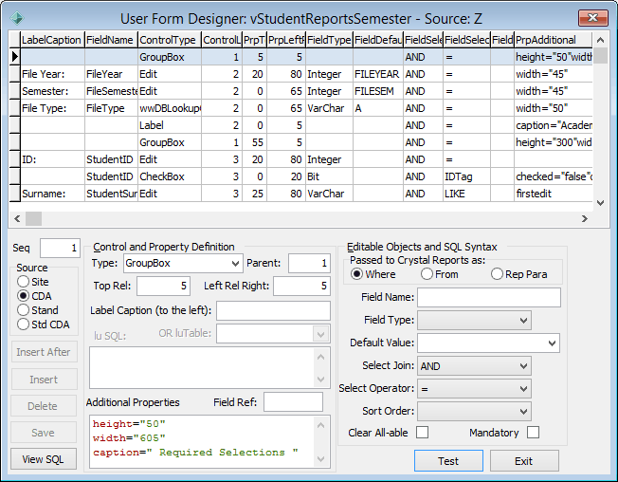Click the 'wwDBLookup' control type cell

(170, 108)
